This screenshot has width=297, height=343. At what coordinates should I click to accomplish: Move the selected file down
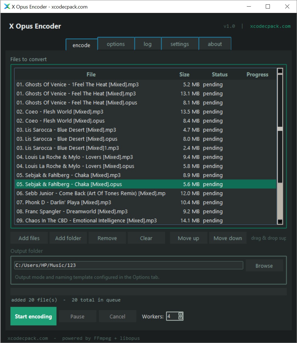coord(228,238)
